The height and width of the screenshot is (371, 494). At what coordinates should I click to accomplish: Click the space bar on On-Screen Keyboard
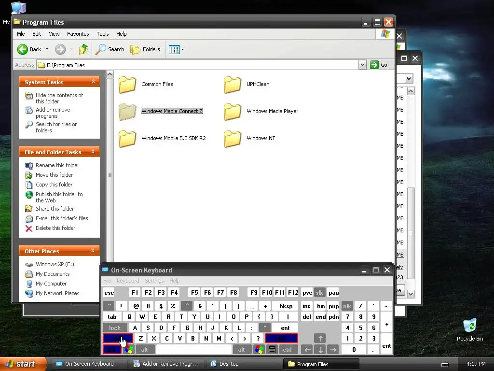[194, 350]
